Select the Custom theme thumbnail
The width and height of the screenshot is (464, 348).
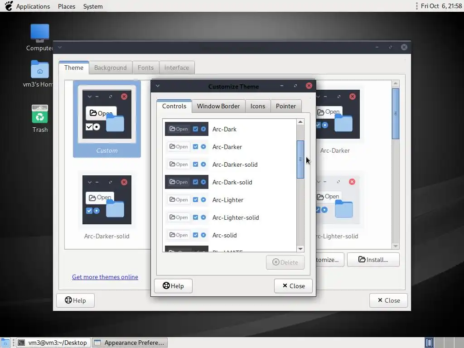[107, 119]
